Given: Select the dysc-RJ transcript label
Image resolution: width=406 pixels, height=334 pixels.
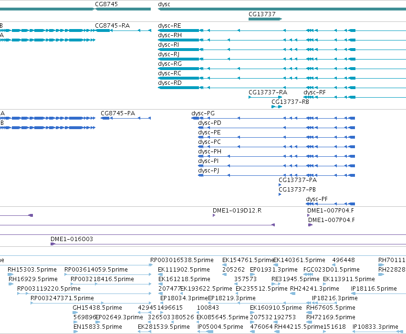Looking at the screenshot, I should 169,54.
